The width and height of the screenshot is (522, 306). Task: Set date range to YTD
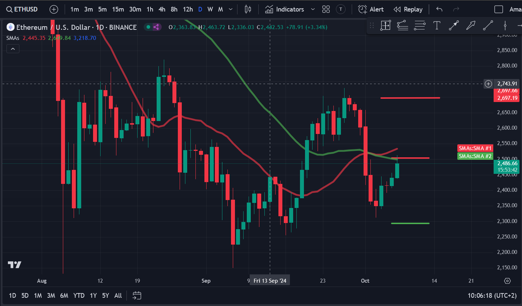[x=79, y=296]
